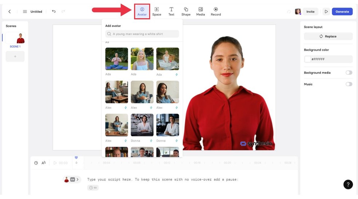This screenshot has width=358, height=199.
Task: Choose Ada avatar on picnic blanket
Action: [x=168, y=59]
